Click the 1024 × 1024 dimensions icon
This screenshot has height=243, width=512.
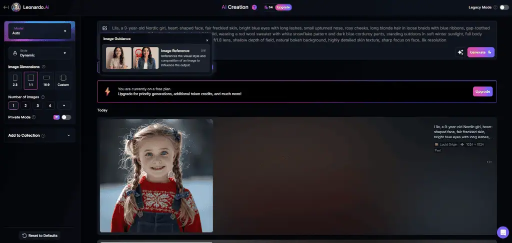pyautogui.click(x=462, y=144)
